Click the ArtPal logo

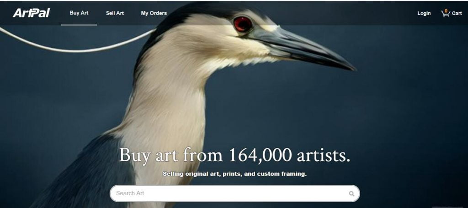coord(32,13)
